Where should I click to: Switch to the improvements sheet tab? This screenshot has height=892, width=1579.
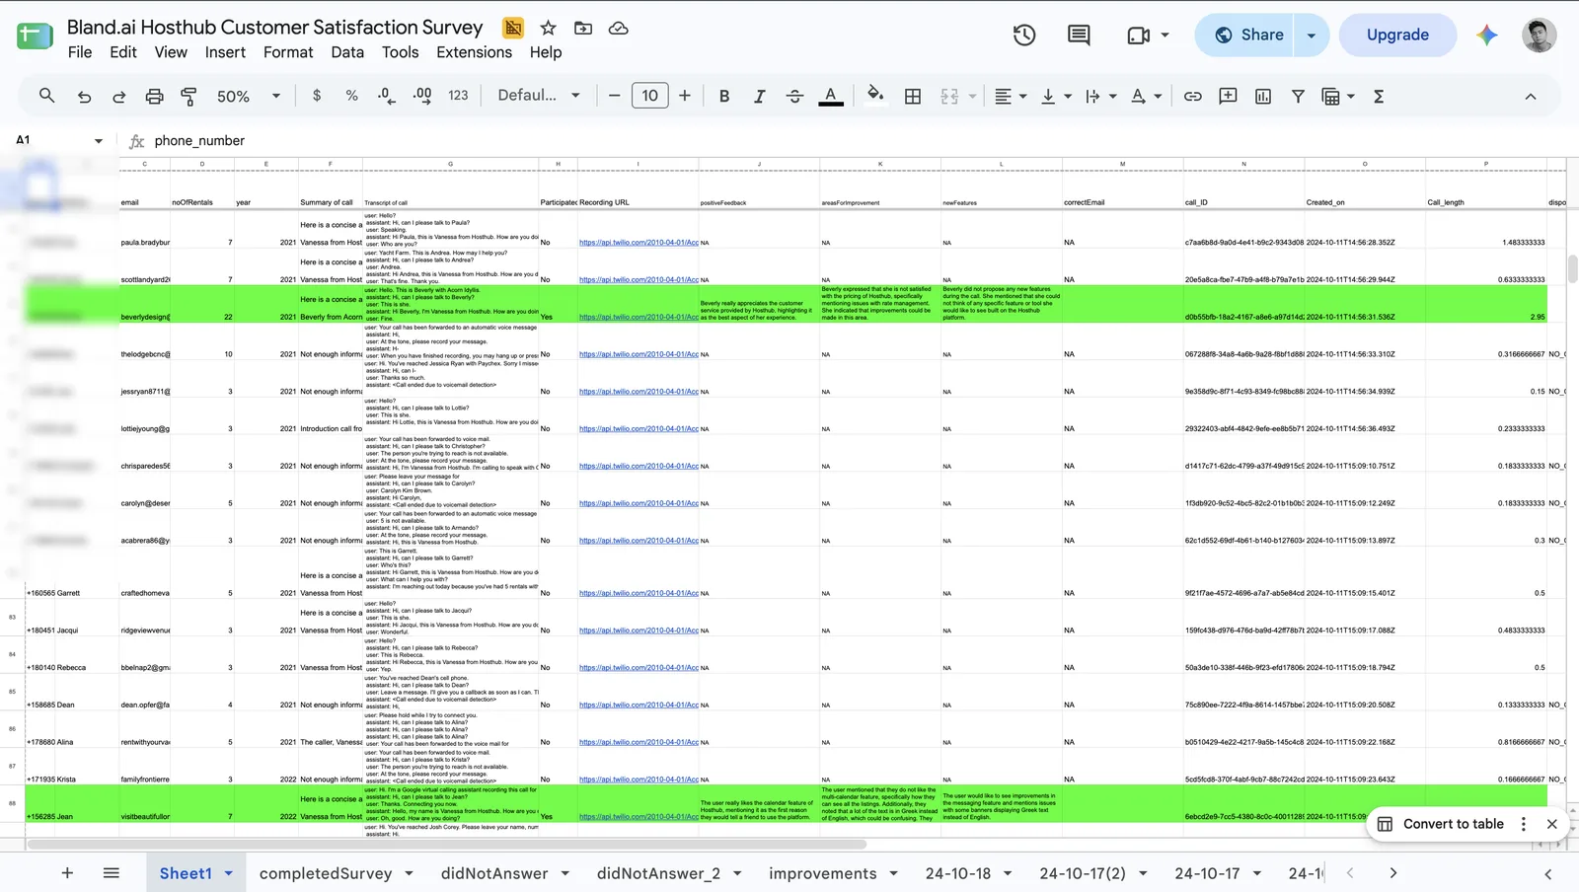[823, 873]
